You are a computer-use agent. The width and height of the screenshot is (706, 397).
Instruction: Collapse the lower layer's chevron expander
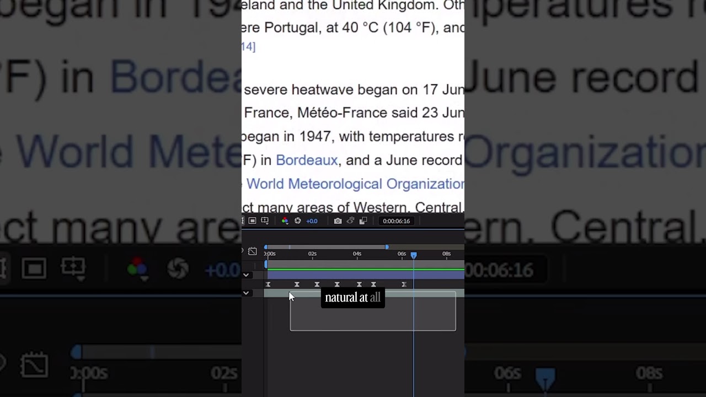[x=246, y=293]
